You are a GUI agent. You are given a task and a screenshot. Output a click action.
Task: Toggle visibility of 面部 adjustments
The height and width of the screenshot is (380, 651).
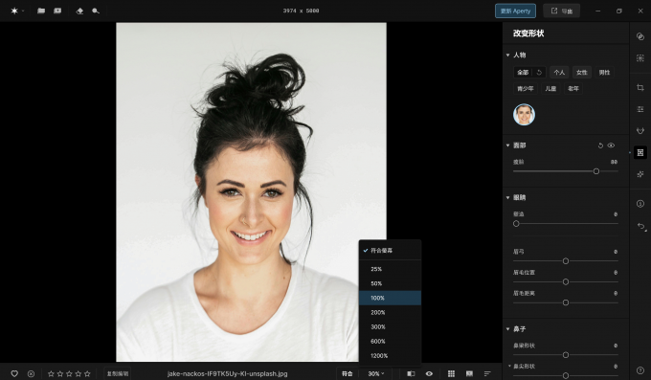click(611, 145)
